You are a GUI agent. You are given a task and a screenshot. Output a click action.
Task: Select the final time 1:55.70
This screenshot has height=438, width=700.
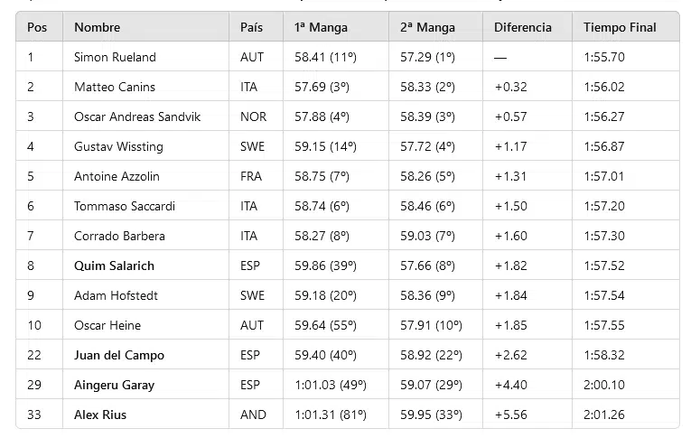604,57
